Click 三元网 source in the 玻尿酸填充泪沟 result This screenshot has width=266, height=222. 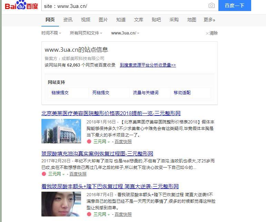click(x=55, y=174)
